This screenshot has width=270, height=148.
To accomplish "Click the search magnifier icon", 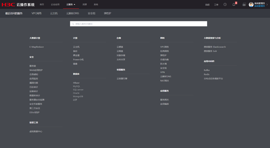I will click(x=73, y=24).
